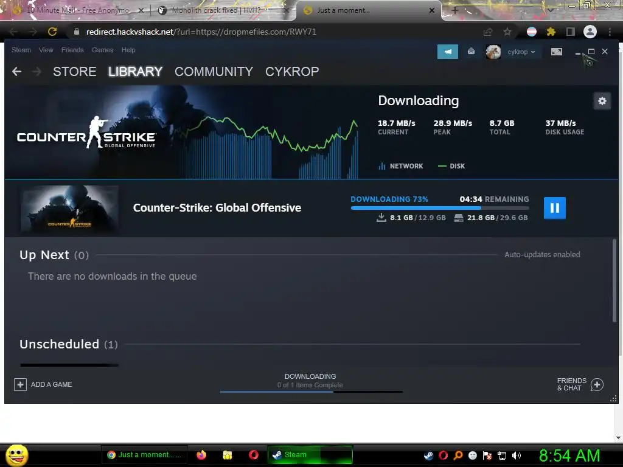Expand cykrop account dropdown
This screenshot has width=623, height=467.
pyautogui.click(x=521, y=52)
